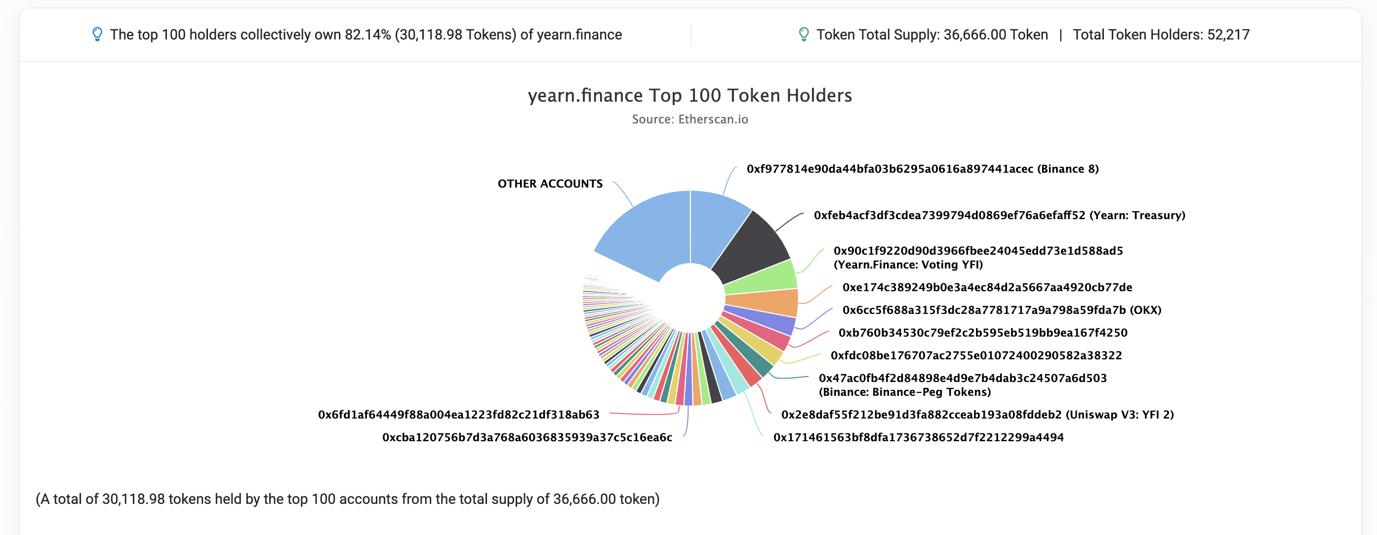Image resolution: width=1377 pixels, height=535 pixels.
Task: Click the Binance 8 address label
Action: 922,169
